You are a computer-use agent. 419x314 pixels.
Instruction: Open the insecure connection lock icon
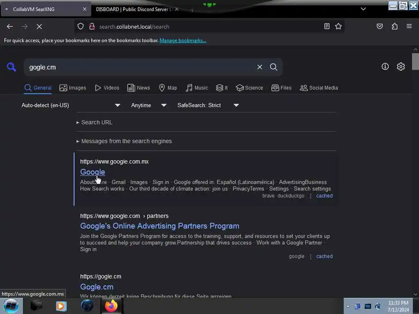click(x=92, y=27)
